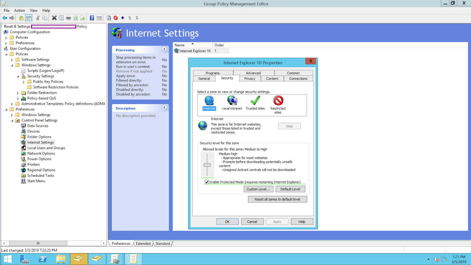
Task: Open PowerShell from the taskbar
Action: [43, 259]
